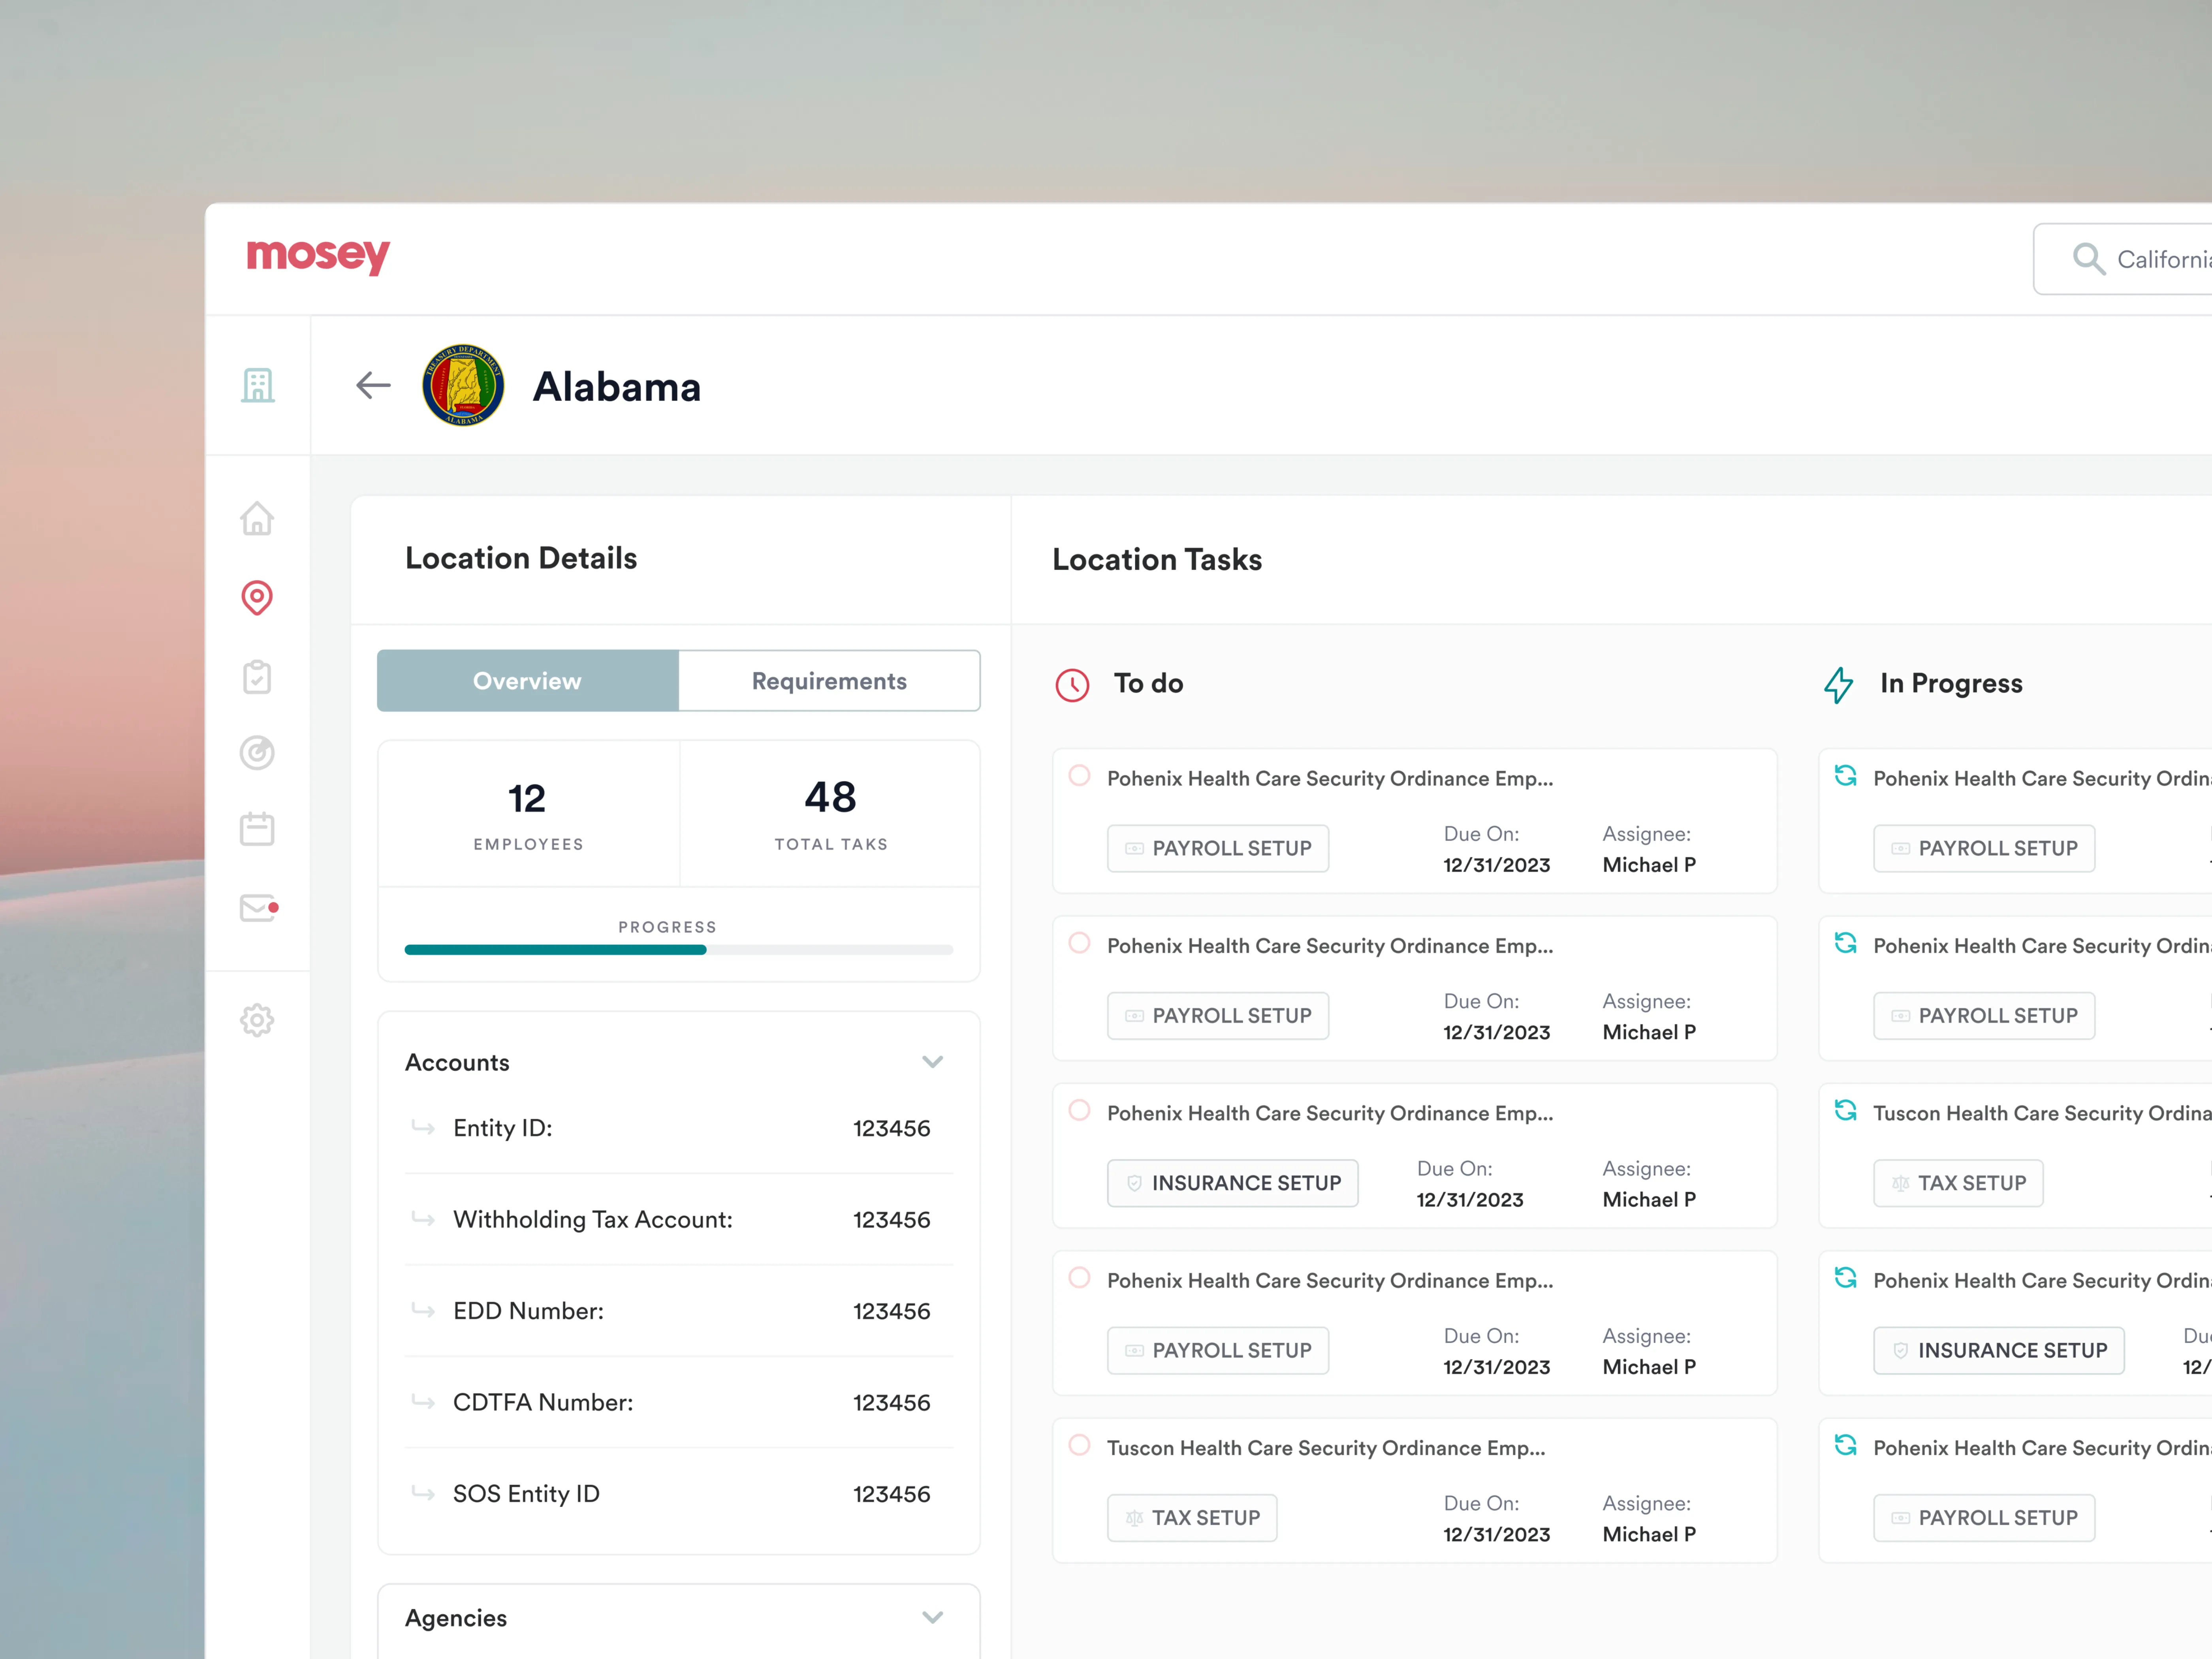
Task: Click the In Progress column heading
Action: 1951,684
